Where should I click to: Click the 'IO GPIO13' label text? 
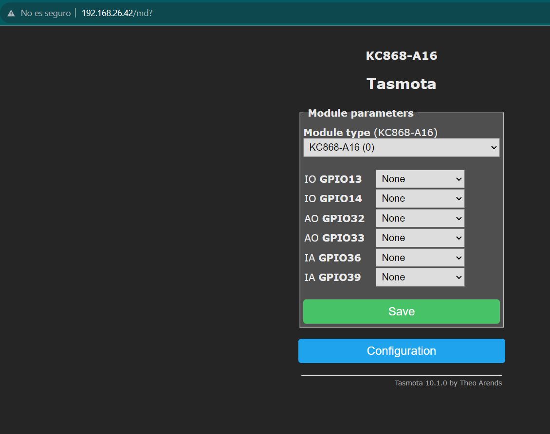click(x=333, y=179)
